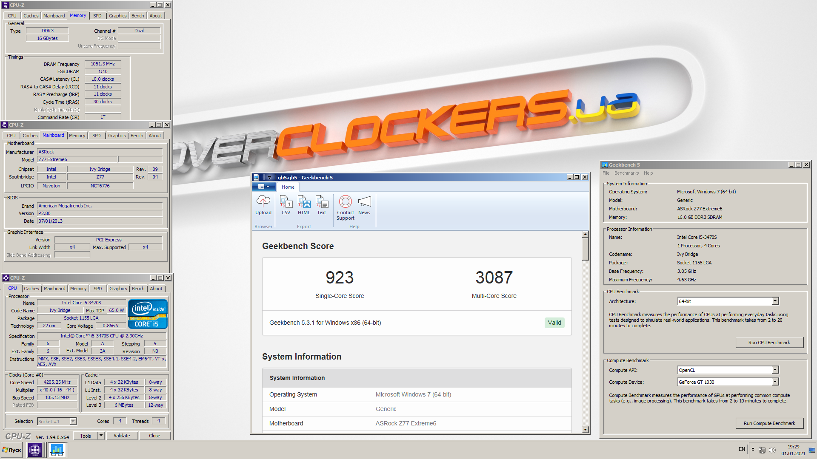
Task: Open the News icon in Geekbench ribbon
Action: click(x=364, y=205)
